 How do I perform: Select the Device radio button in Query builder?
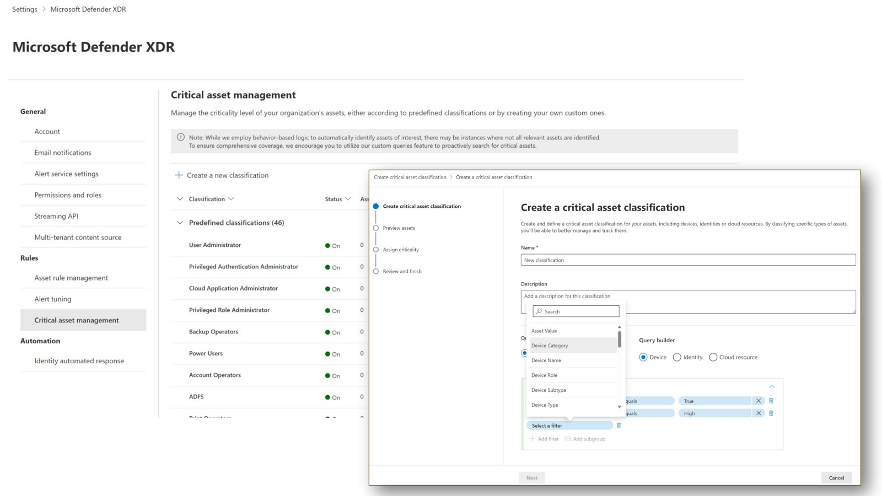[x=644, y=357]
